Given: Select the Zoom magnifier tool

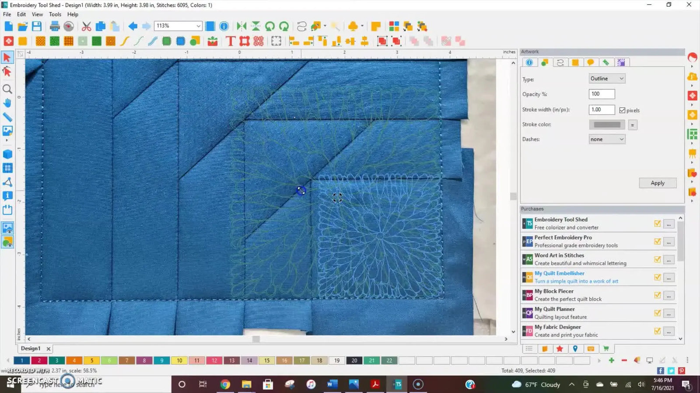Looking at the screenshot, I should pos(7,89).
